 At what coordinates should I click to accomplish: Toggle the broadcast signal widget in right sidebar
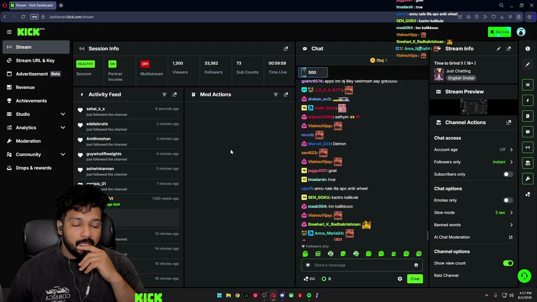click(x=528, y=147)
